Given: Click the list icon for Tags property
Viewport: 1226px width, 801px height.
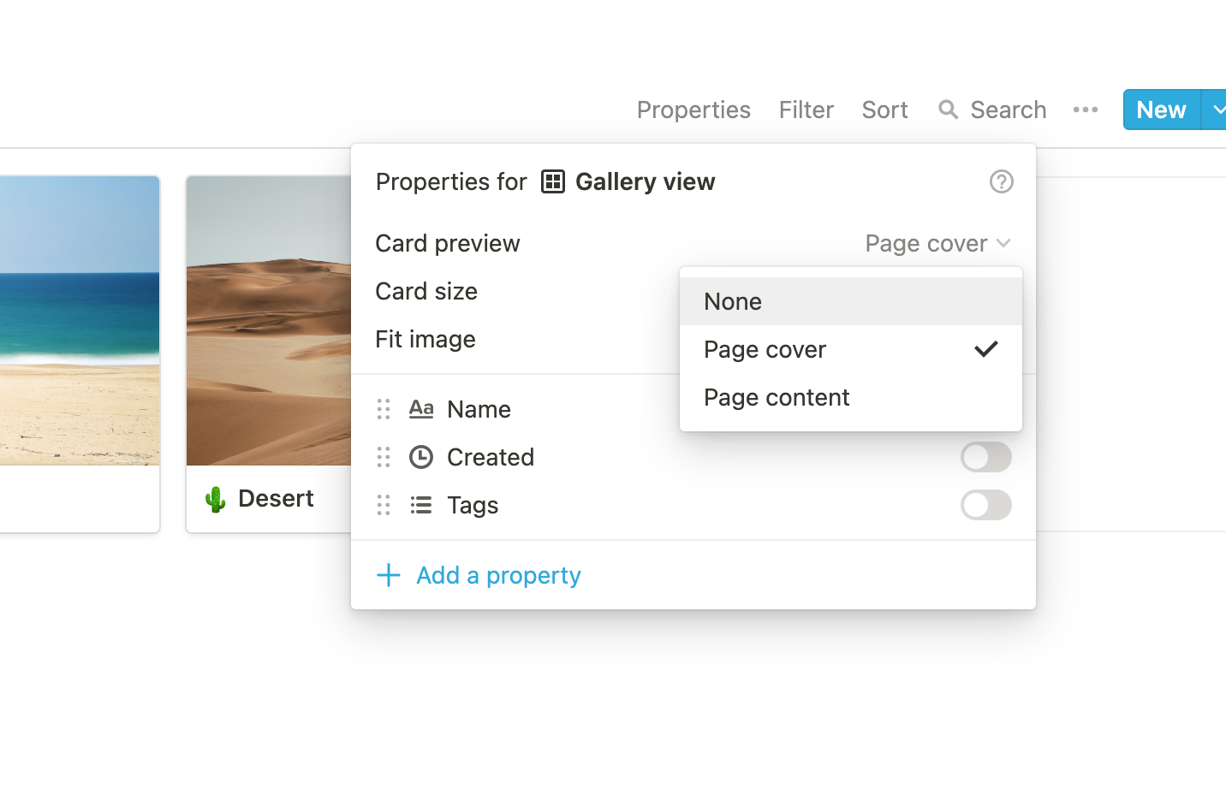Looking at the screenshot, I should tap(421, 505).
